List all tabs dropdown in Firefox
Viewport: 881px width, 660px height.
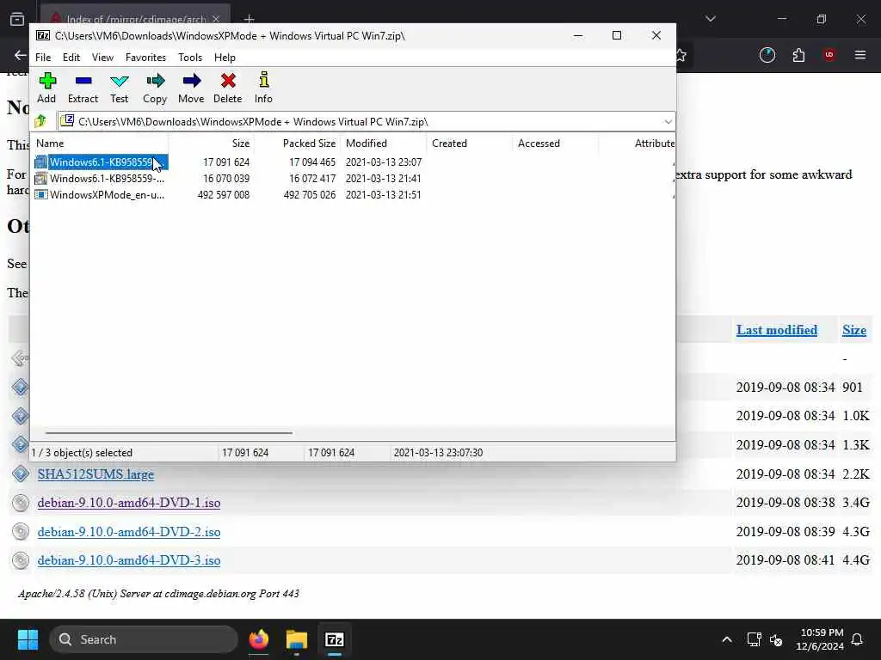[711, 19]
